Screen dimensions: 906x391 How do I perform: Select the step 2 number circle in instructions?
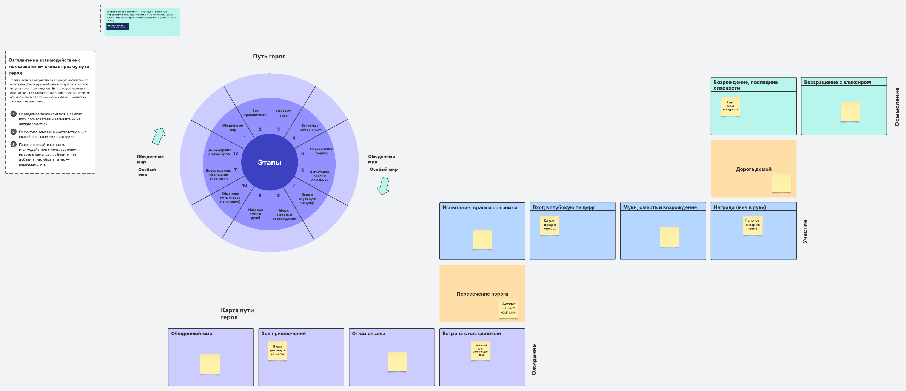(x=14, y=132)
